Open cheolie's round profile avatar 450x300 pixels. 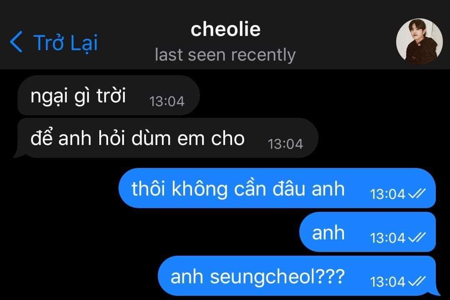419,42
